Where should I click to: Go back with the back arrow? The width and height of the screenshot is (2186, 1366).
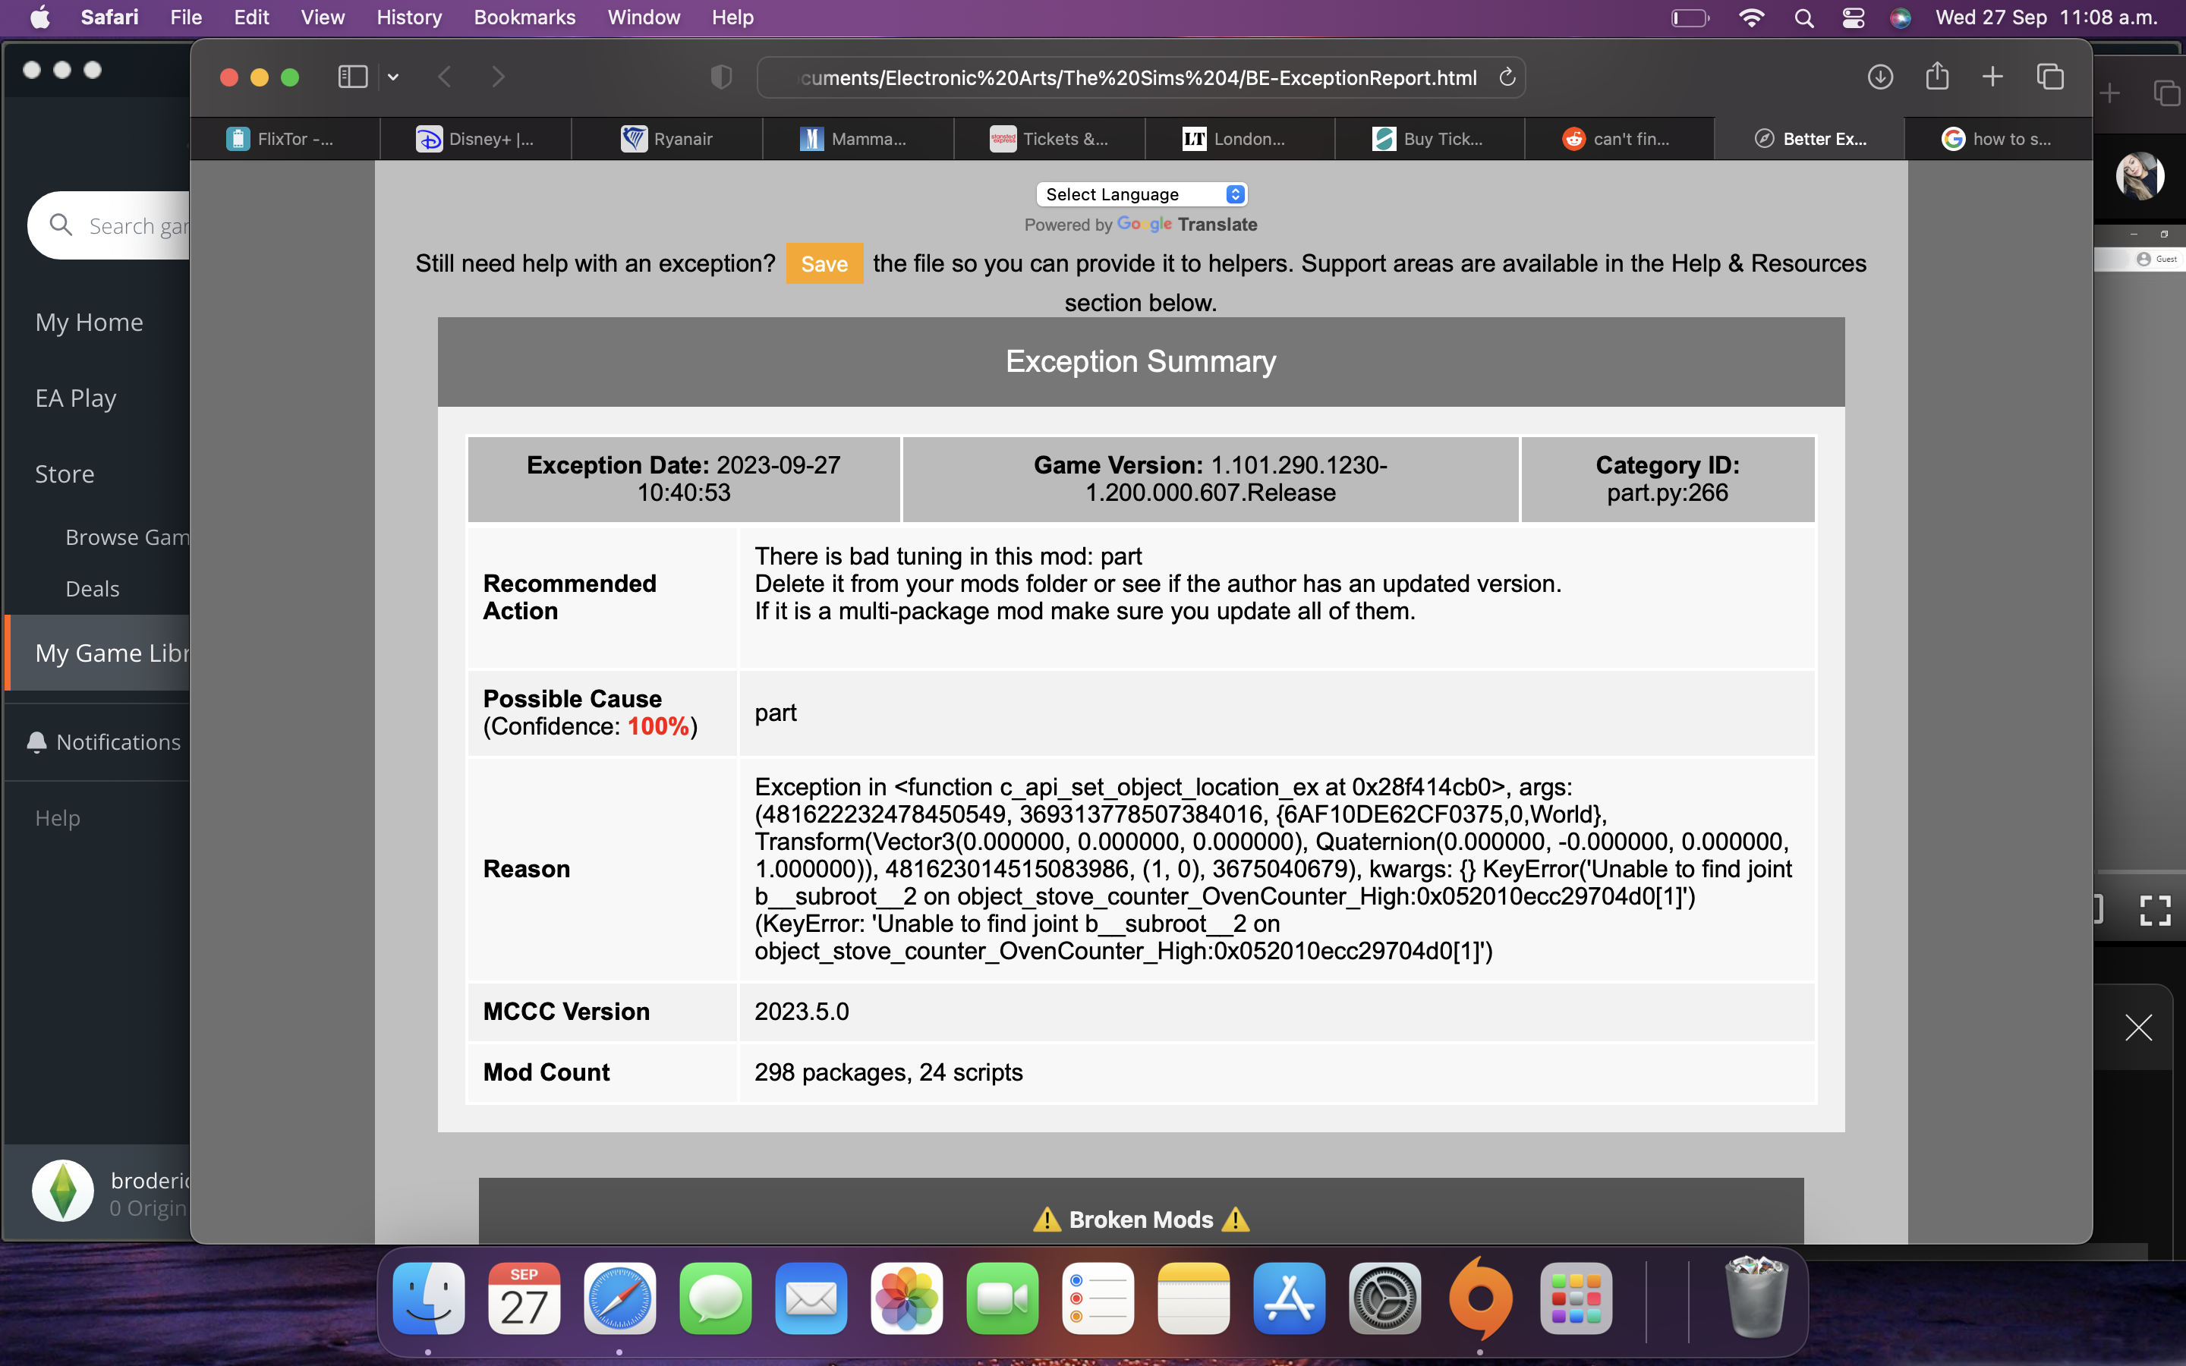(445, 77)
